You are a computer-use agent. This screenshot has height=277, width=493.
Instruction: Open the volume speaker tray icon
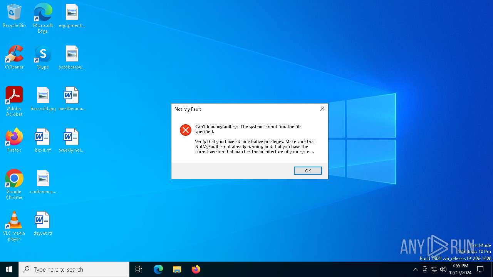point(443,269)
